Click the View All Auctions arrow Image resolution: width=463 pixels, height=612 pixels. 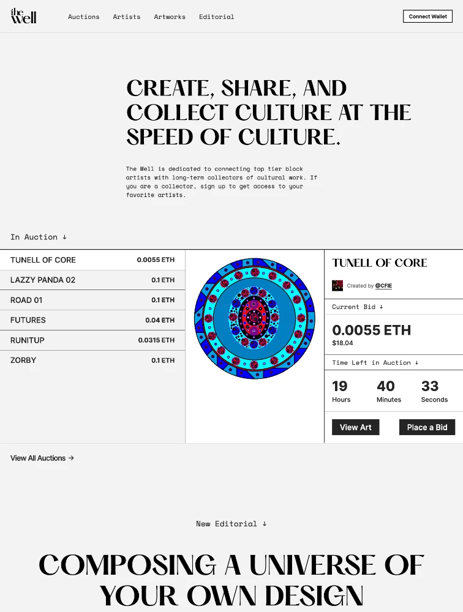[x=71, y=458]
